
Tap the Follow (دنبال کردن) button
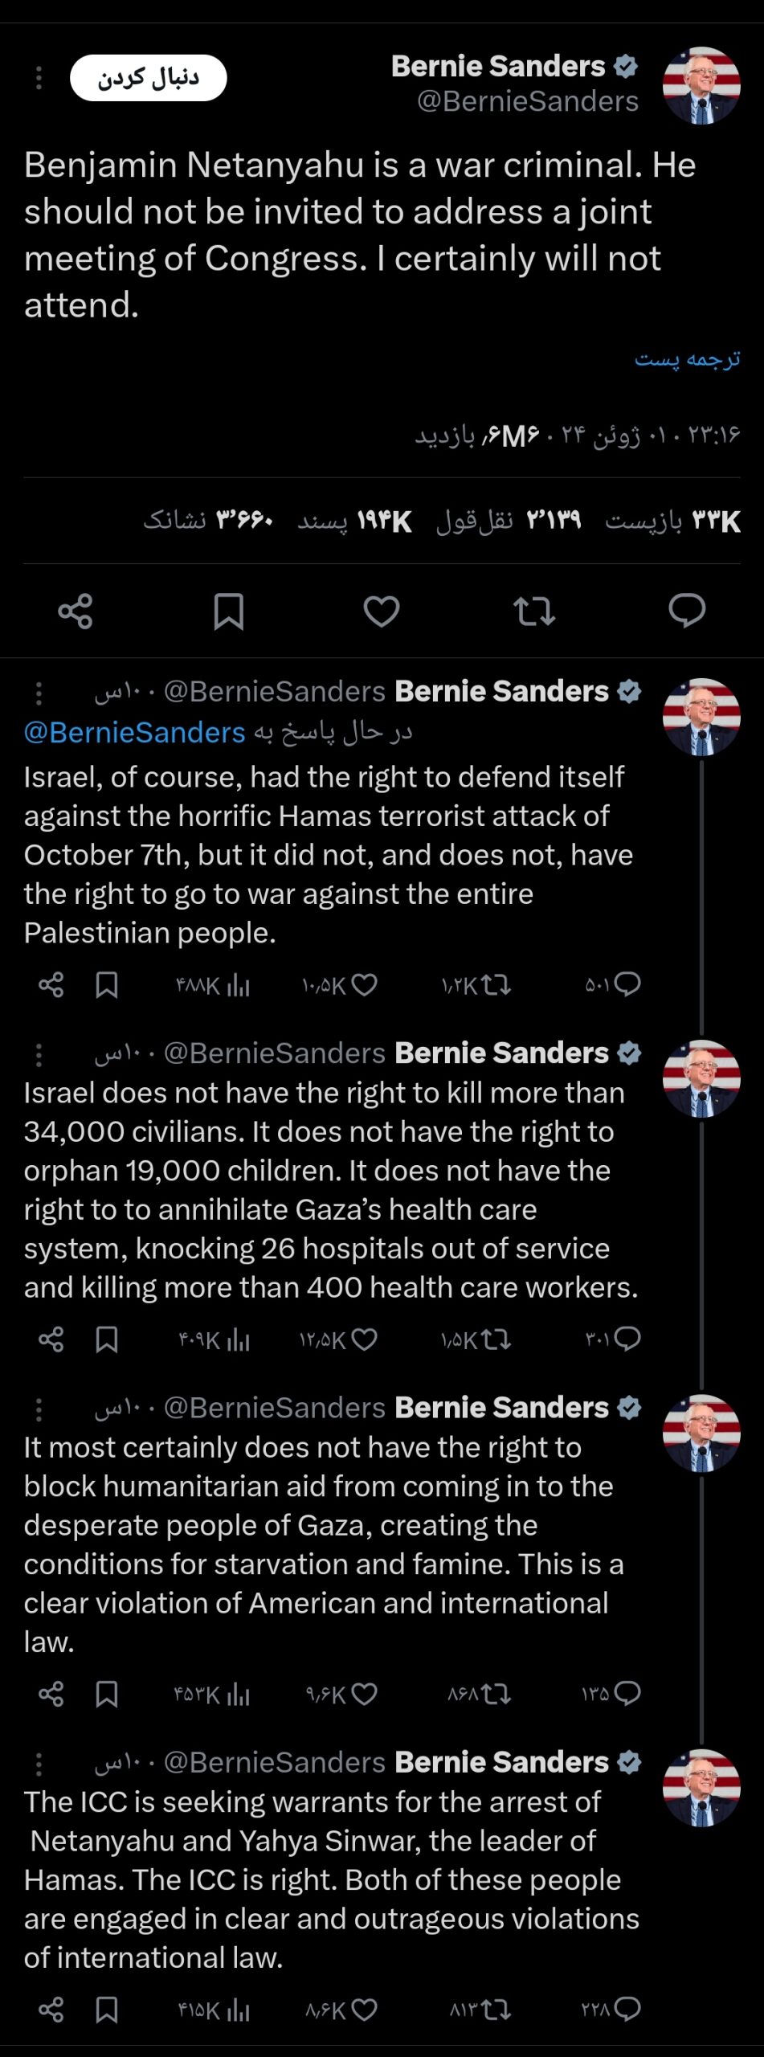click(149, 78)
